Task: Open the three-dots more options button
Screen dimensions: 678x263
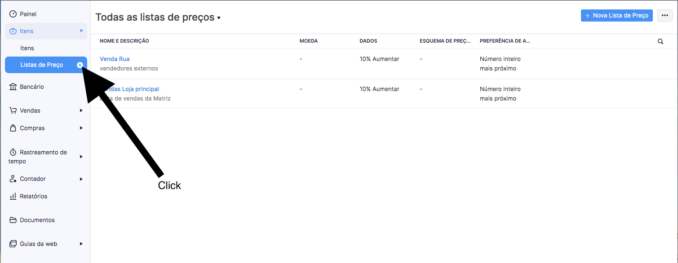Action: (665, 15)
